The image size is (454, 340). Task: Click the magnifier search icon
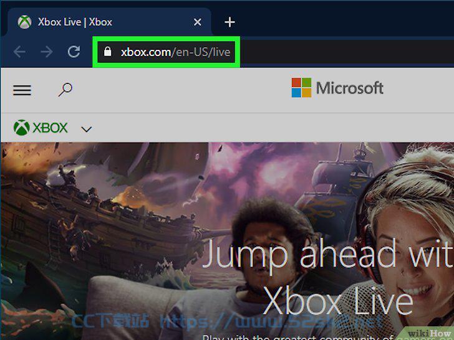coord(65,90)
